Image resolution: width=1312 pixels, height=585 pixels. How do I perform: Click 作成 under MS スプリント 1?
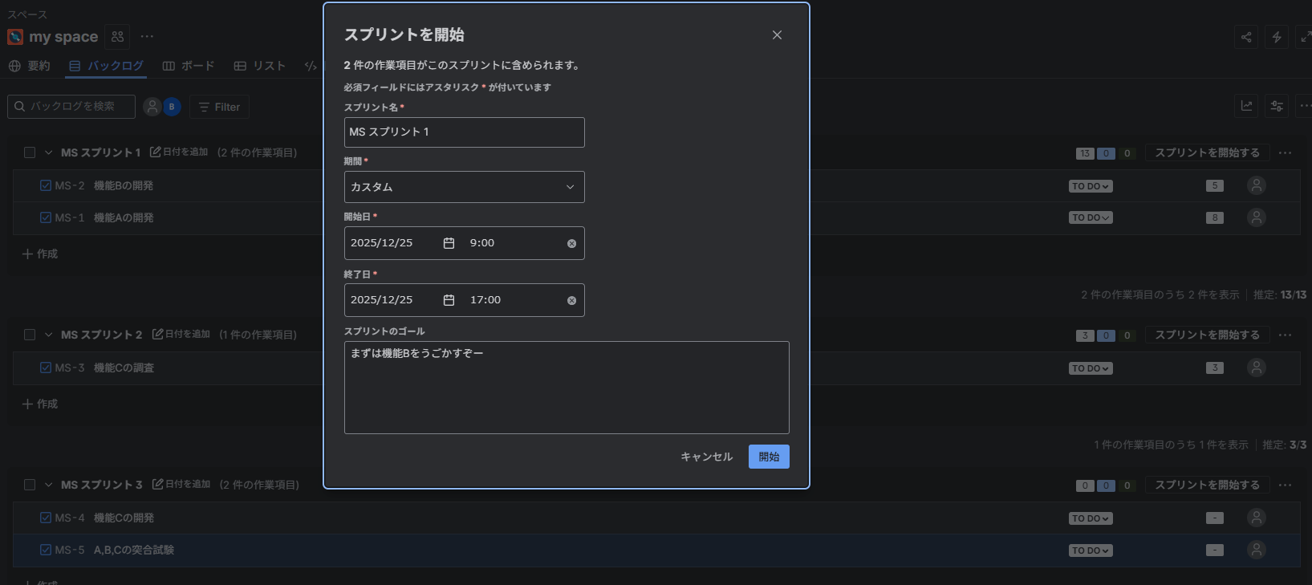point(40,254)
